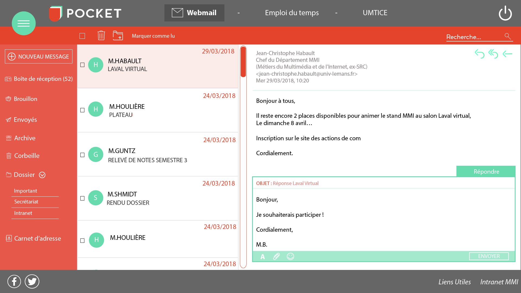The width and height of the screenshot is (521, 293).
Task: Click in the reply body text area
Action: [384, 220]
